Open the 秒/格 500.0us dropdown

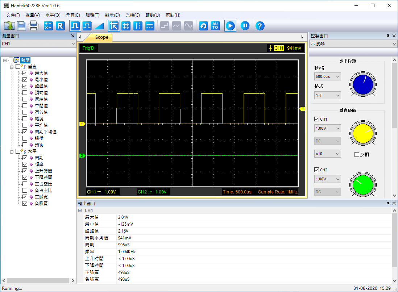[x=328, y=77]
